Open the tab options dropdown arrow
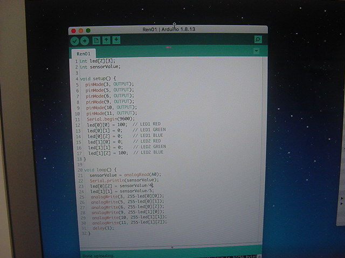The width and height of the screenshot is (345, 258). (257, 51)
